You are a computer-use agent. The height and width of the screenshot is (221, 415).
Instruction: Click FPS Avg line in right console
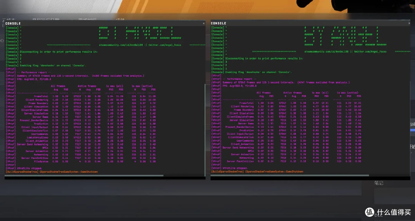point(234,86)
